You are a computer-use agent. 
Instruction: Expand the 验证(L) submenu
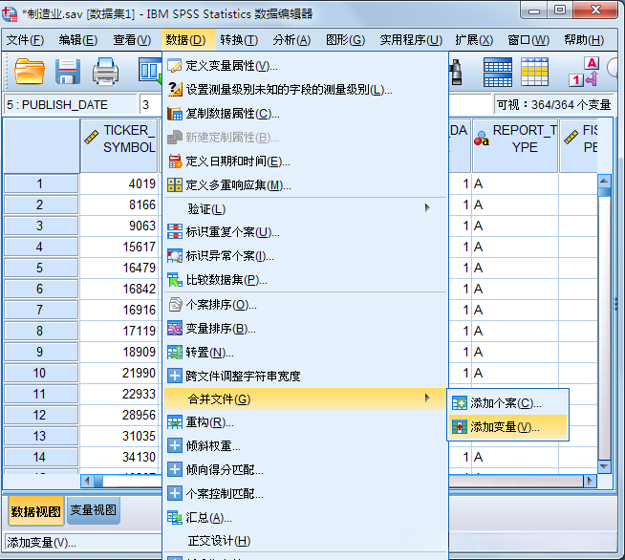coord(305,209)
